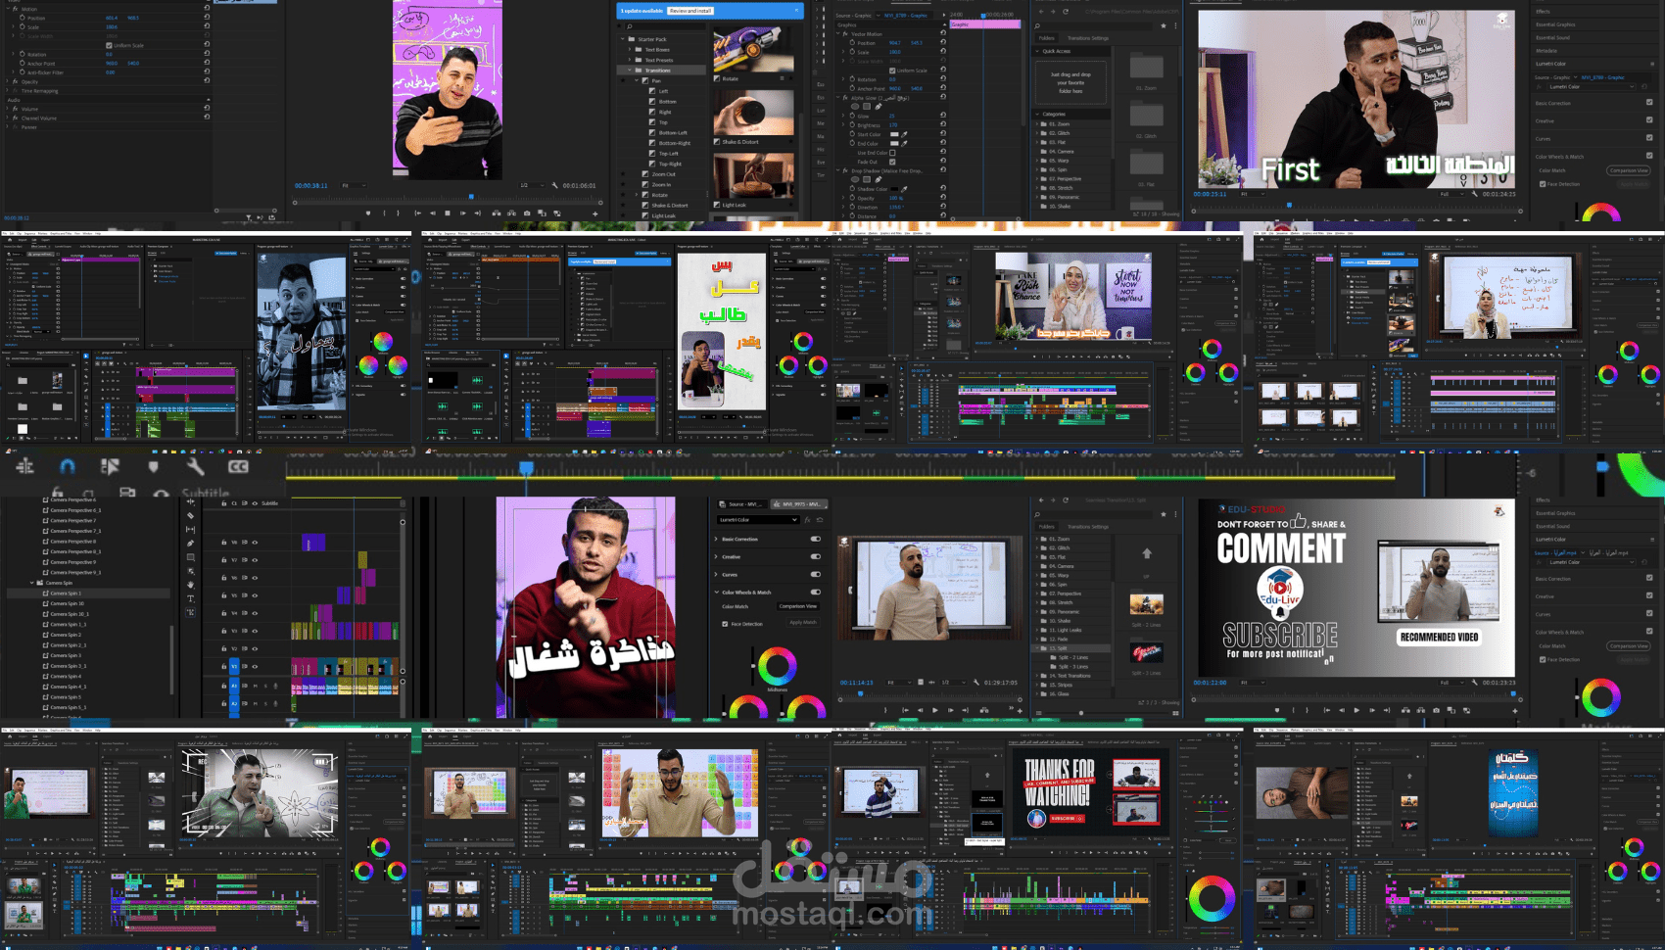Toggle the large Linked Selection icon beside the magnet
The width and height of the screenshot is (1665, 950).
(x=110, y=467)
